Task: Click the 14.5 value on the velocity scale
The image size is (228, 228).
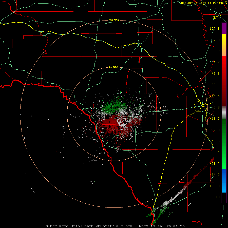Action: coord(216,96)
